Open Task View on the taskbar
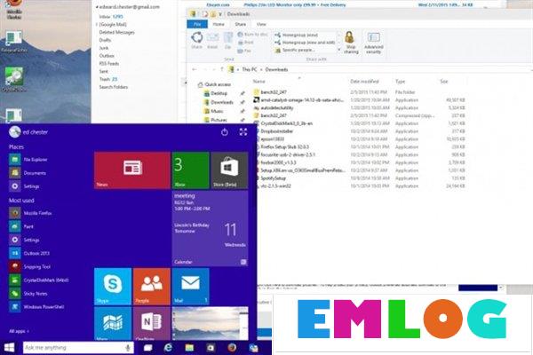The width and height of the screenshot is (533, 355). tap(147, 348)
